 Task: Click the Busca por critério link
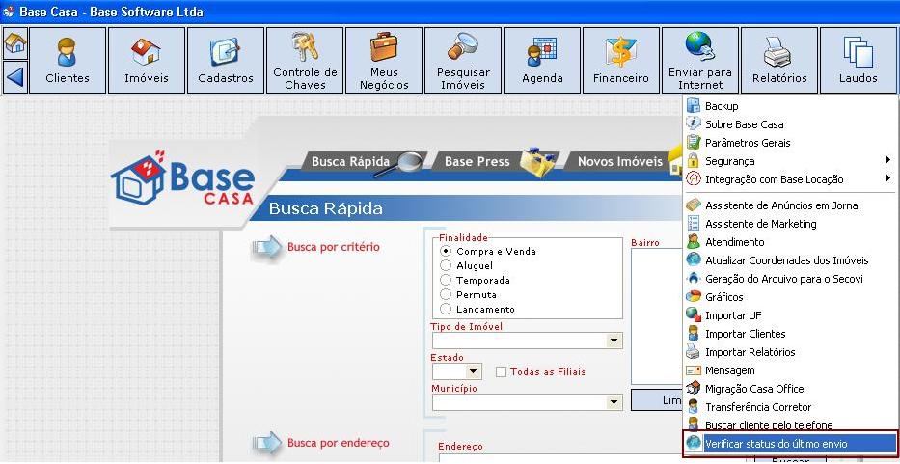(x=334, y=248)
